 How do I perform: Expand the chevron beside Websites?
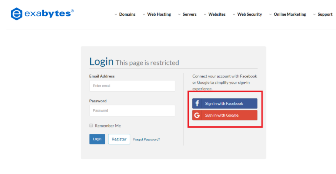(205, 15)
